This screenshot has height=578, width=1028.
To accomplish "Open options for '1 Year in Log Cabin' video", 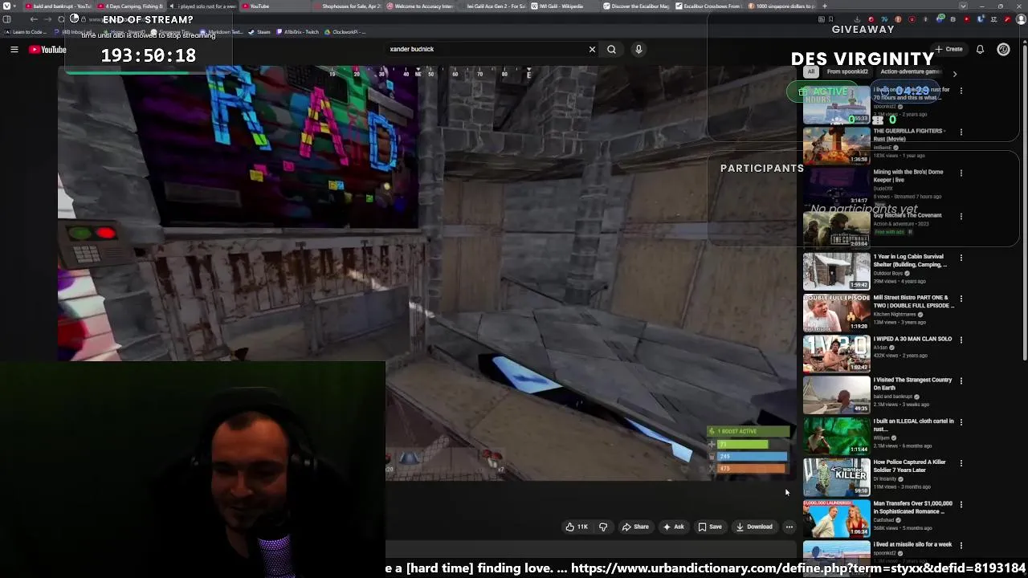I will (961, 258).
